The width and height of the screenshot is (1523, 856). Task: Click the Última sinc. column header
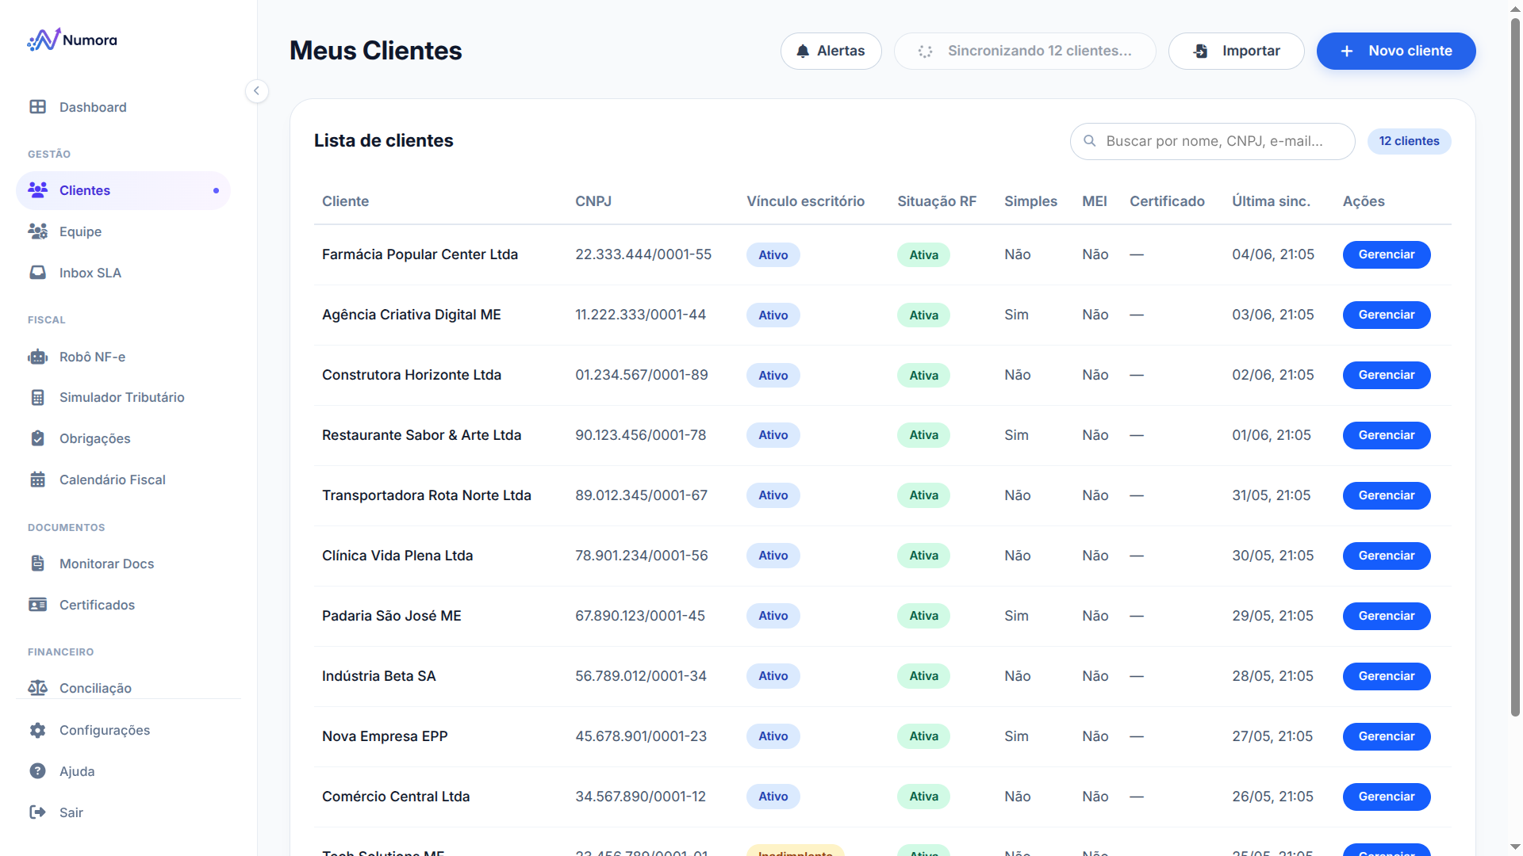(x=1271, y=201)
